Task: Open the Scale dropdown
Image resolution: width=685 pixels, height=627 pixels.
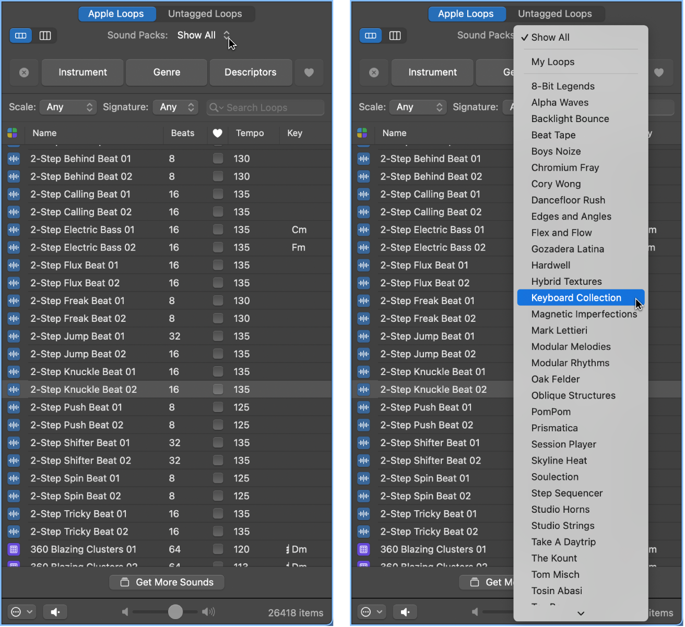Action: click(68, 107)
